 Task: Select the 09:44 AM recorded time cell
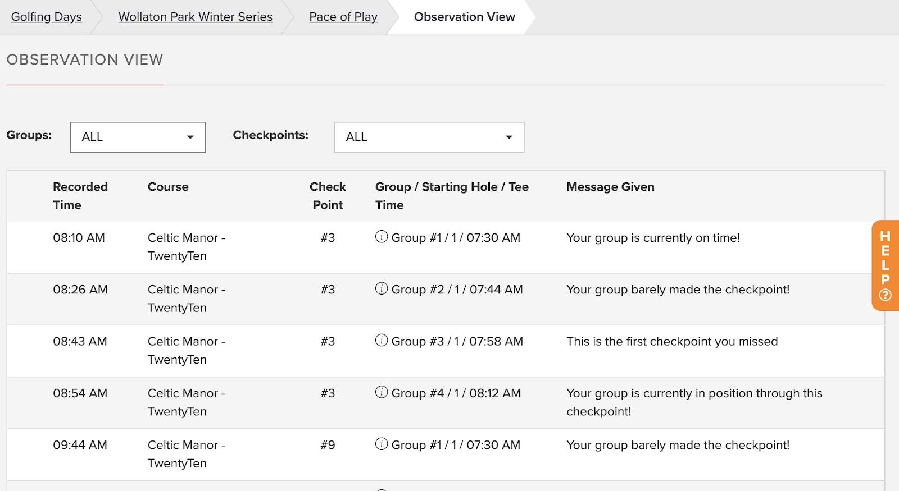tap(80, 445)
